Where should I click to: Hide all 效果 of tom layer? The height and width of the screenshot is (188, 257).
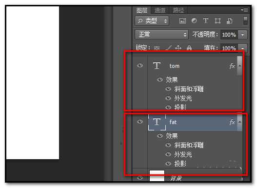click(160, 80)
